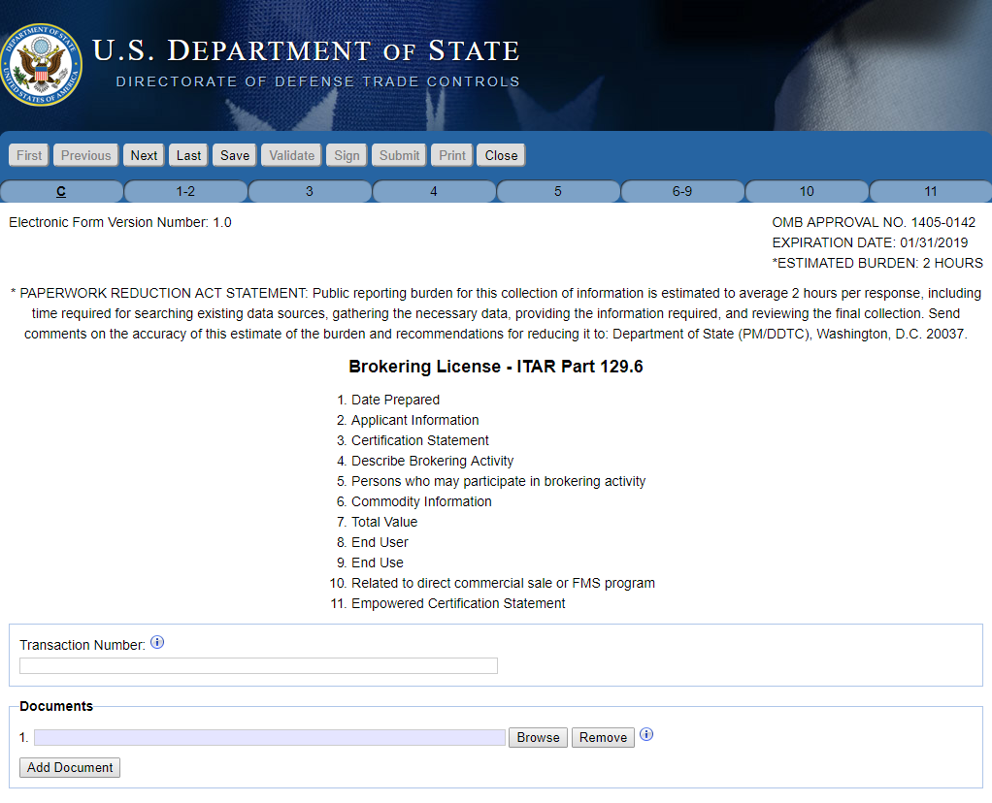
Task: Click the 'Documents' section label
Action: [x=56, y=706]
